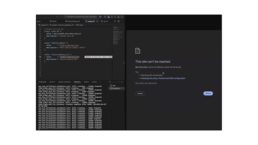The image size is (258, 145).
Task: Click the ERR_NAME_NOT_RESOLVED error code text
Action: 146,83
